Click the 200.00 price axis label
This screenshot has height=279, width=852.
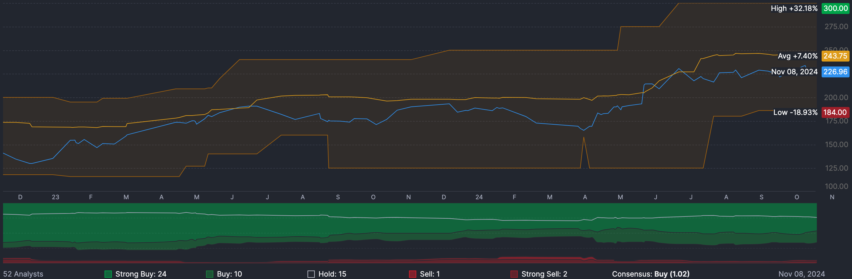click(836, 97)
